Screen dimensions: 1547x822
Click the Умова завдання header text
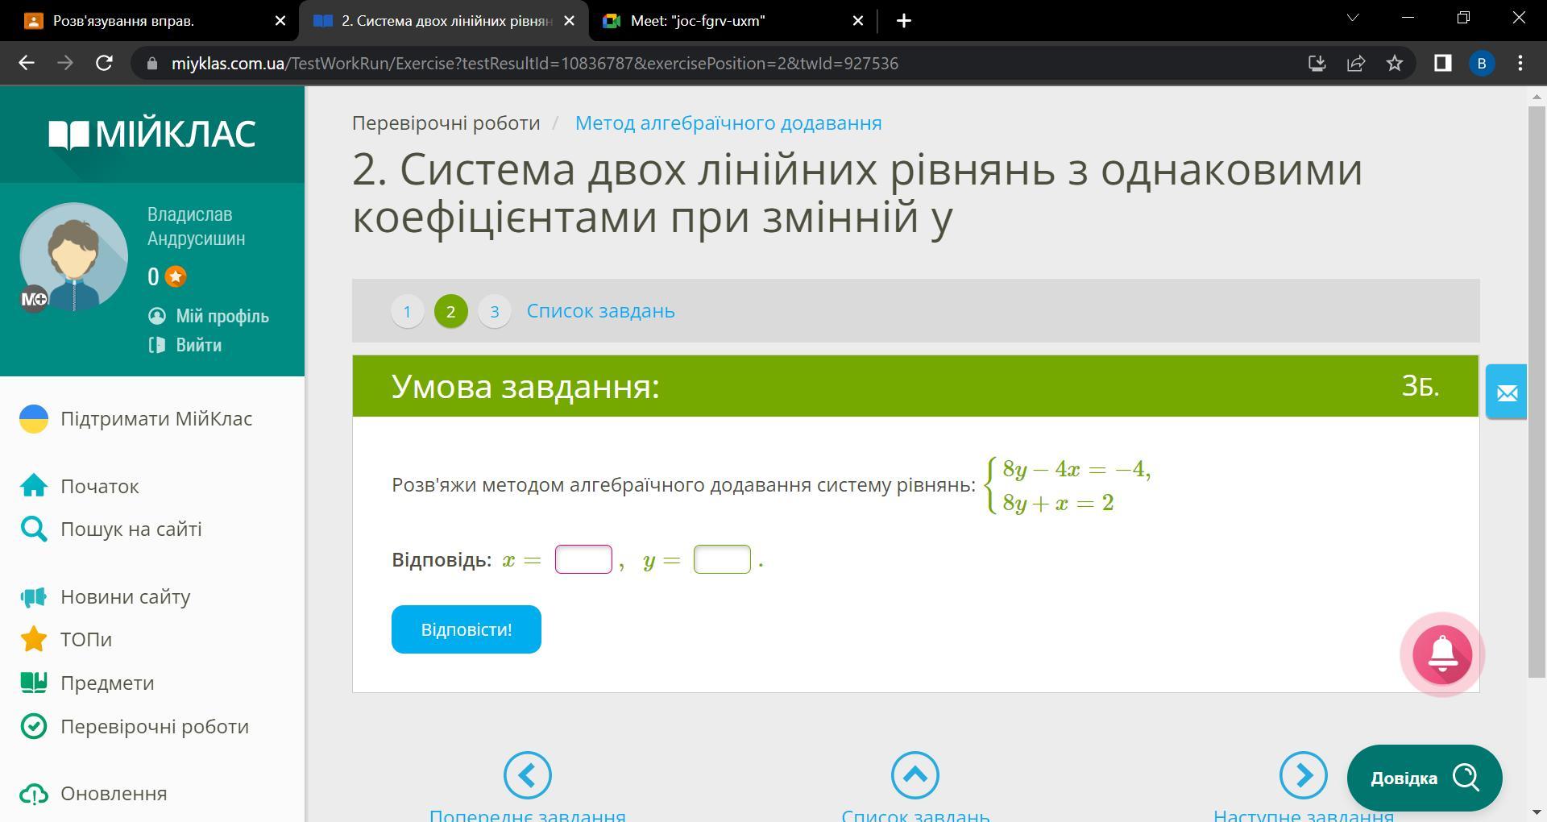pyautogui.click(x=525, y=387)
